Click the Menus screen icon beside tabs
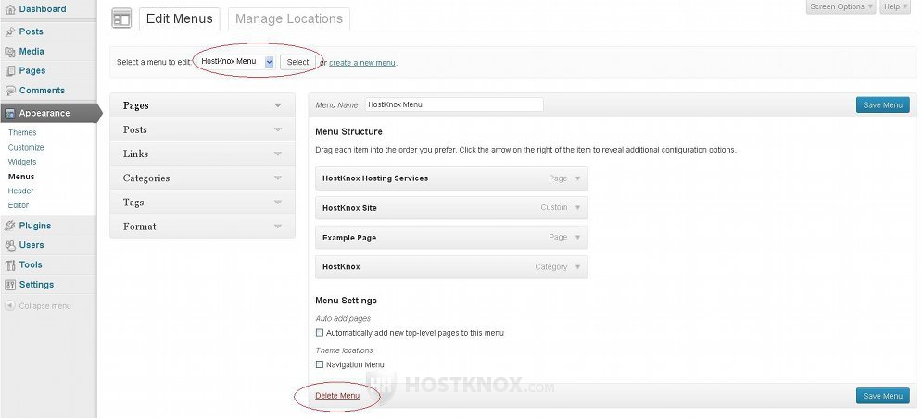 coord(121,18)
